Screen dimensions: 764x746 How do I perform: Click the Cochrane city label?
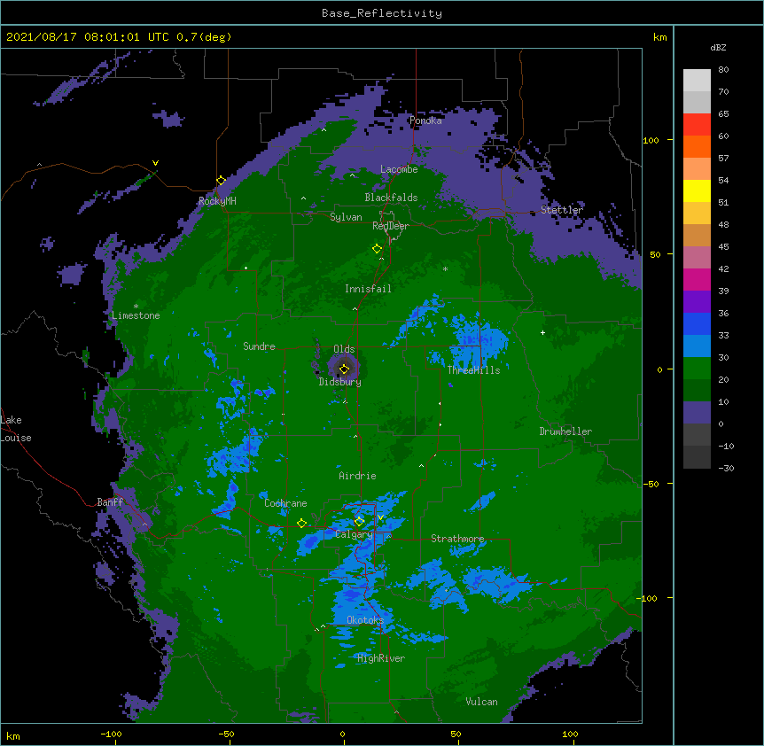click(x=285, y=503)
